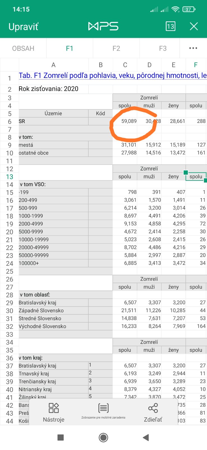Viewport: 207px width, 450px height.
Task: Switch to the F2 sheet tab
Action: coord(116,48)
